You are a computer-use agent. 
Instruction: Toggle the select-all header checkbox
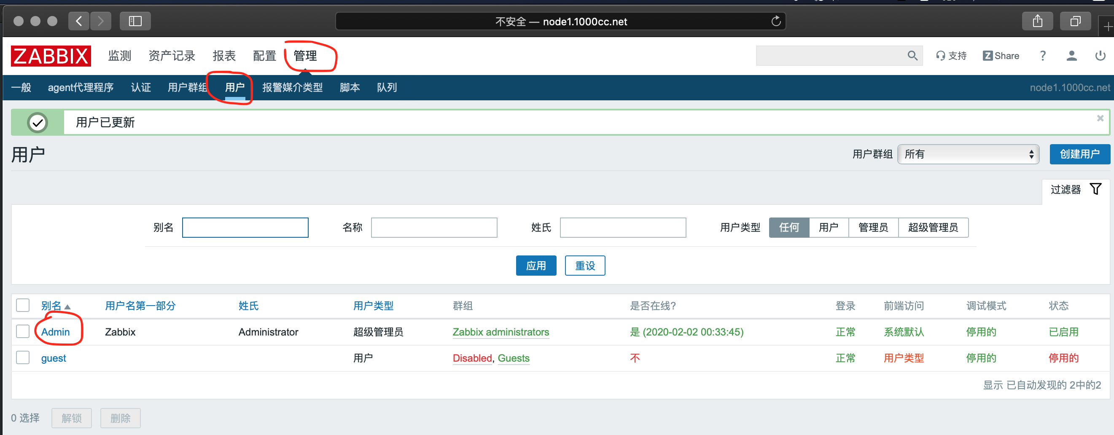click(x=22, y=305)
